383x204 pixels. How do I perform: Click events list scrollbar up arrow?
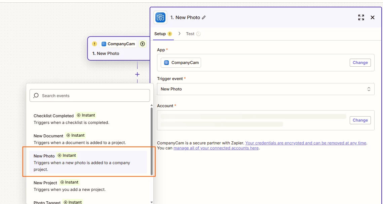tap(151, 106)
